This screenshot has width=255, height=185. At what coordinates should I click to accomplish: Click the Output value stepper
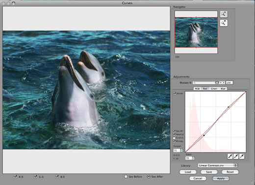181,150
